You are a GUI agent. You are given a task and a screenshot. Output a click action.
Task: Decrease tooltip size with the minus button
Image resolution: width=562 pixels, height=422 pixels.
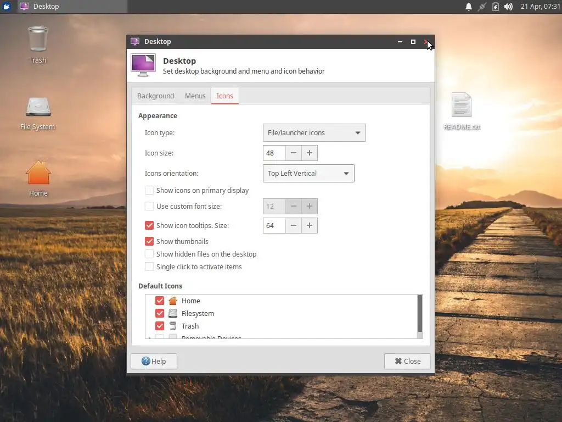[294, 225]
